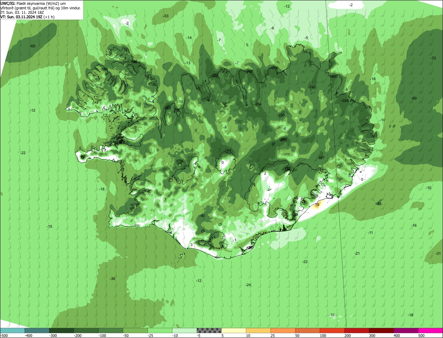Select the 10 to 25 yellow-orange swatch
Image resolution: width=443 pixels, height=338 pixels.
(x=258, y=330)
